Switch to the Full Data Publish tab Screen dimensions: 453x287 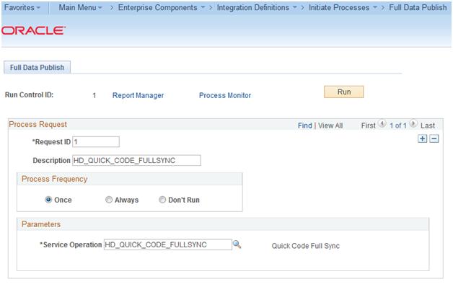click(x=37, y=67)
